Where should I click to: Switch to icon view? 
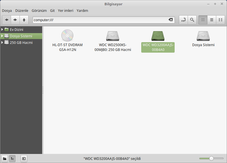(x=203, y=20)
